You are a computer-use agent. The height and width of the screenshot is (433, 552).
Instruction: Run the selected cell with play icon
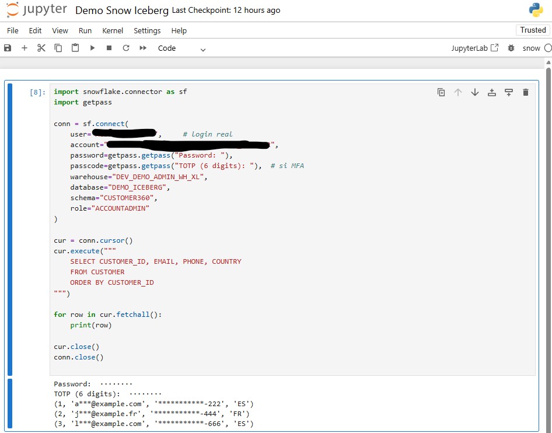pos(92,48)
